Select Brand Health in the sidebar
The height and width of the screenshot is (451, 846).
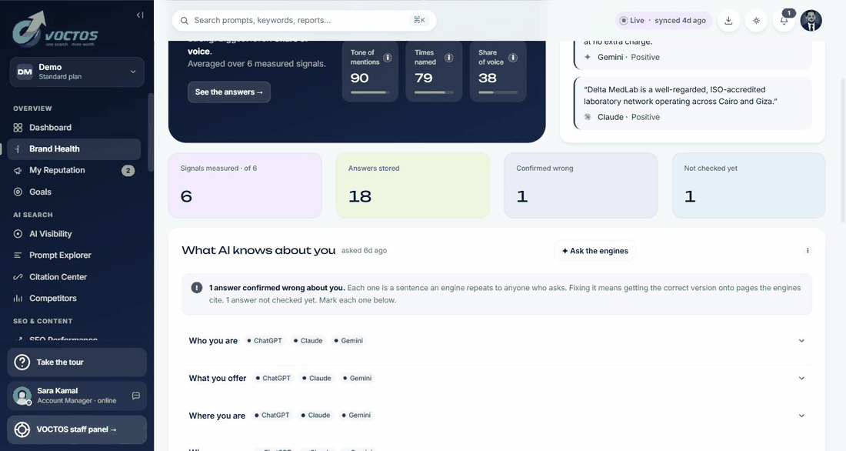pos(74,149)
